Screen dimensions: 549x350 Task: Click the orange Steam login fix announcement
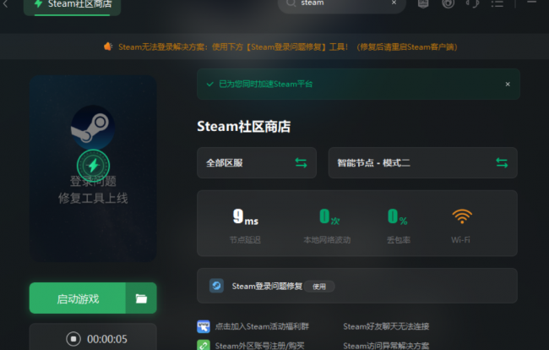tap(288, 47)
